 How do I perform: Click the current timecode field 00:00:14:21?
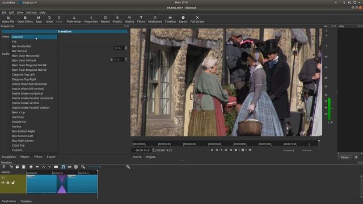tap(143, 150)
